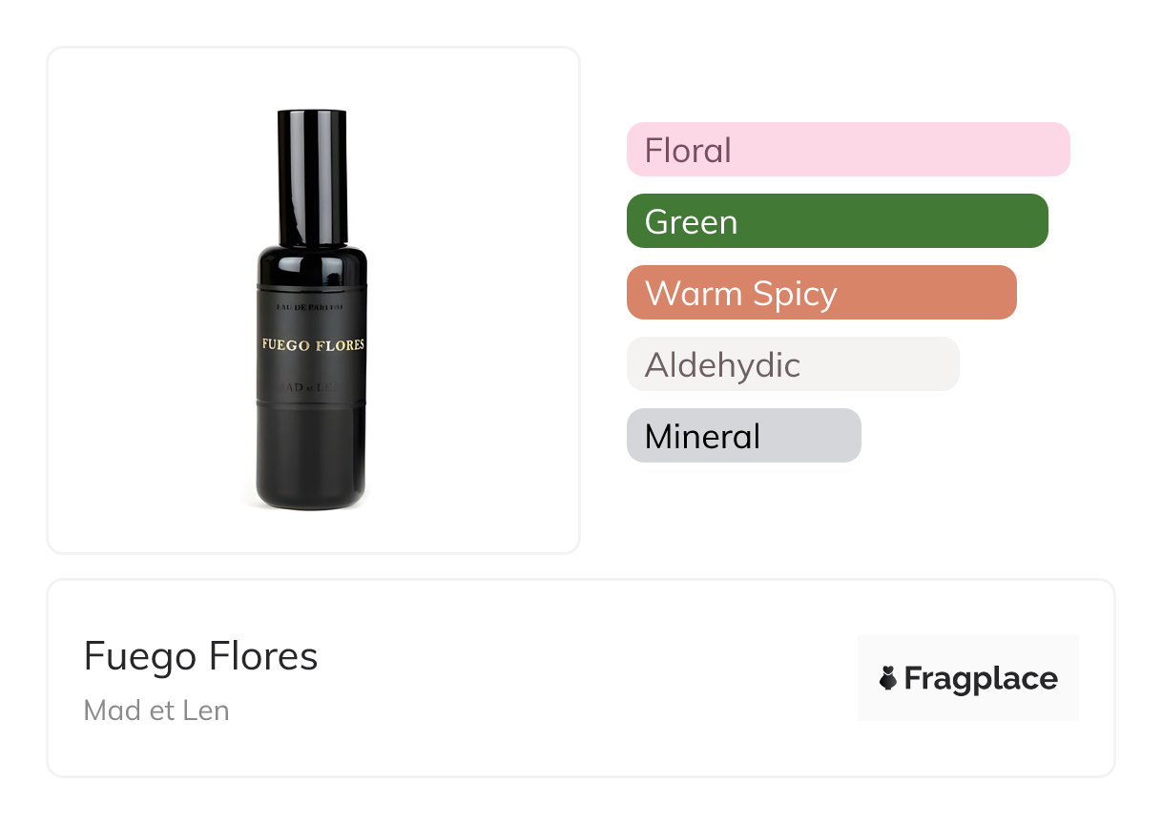The image size is (1162, 824).
Task: Click the word Mineral in gray bar
Action: click(x=702, y=437)
